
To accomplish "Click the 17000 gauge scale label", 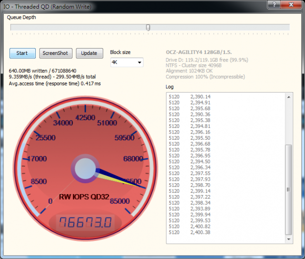I will 37,159.
